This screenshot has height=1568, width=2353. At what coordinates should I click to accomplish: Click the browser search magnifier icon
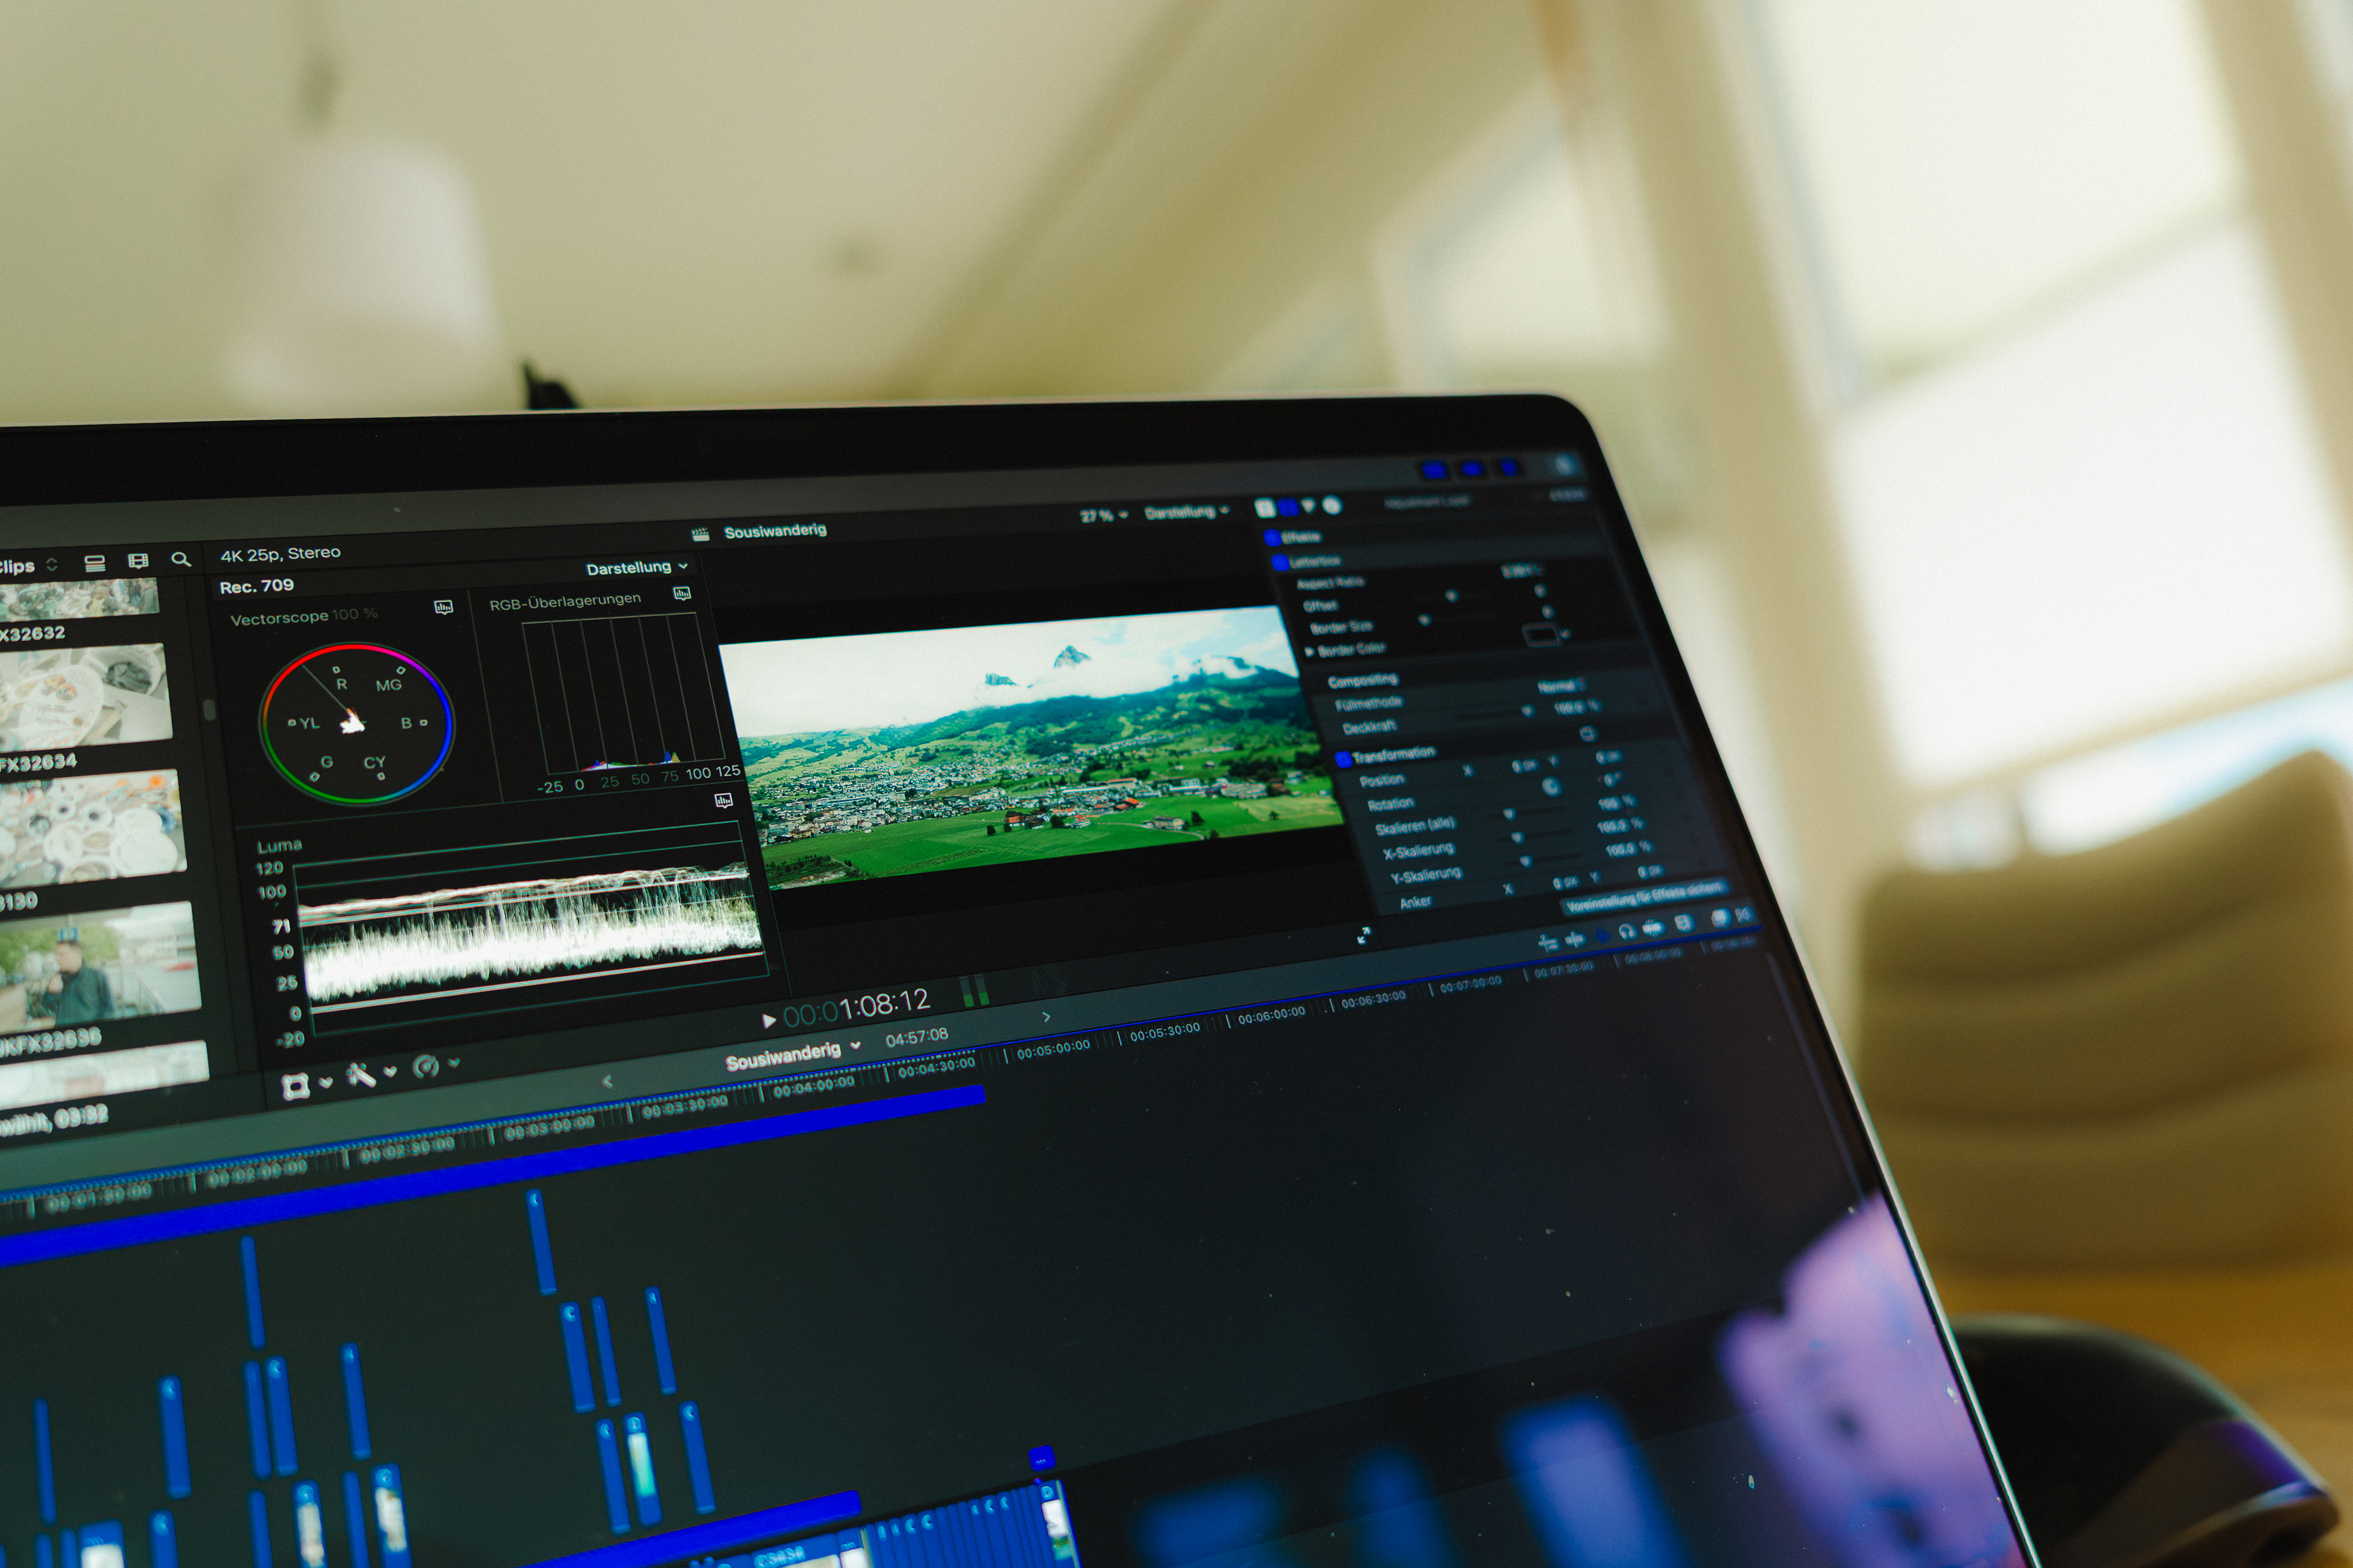(x=181, y=559)
